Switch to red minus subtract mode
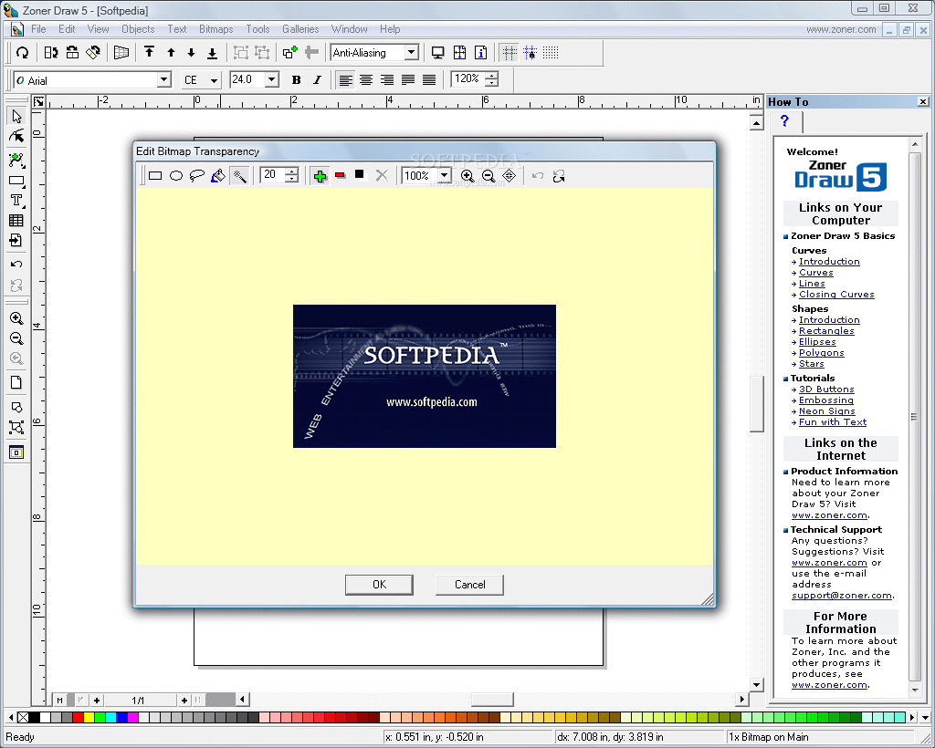 pos(341,176)
